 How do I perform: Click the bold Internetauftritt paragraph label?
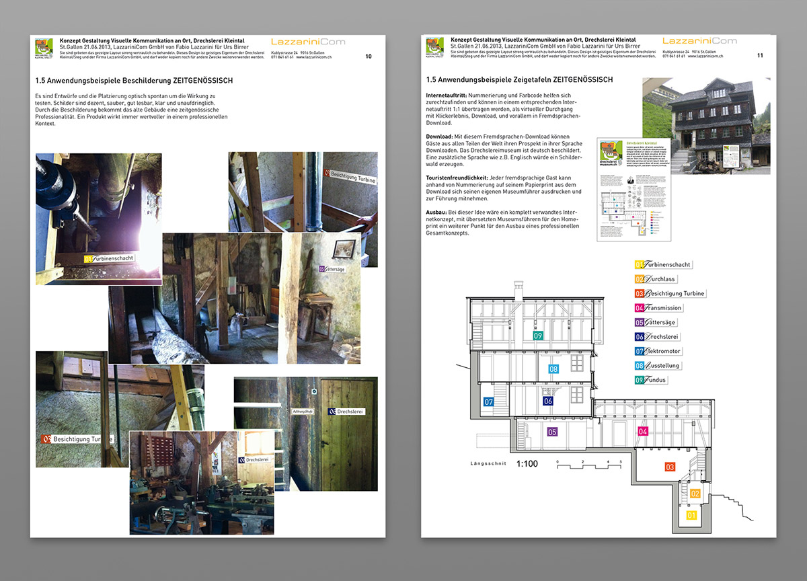click(447, 96)
